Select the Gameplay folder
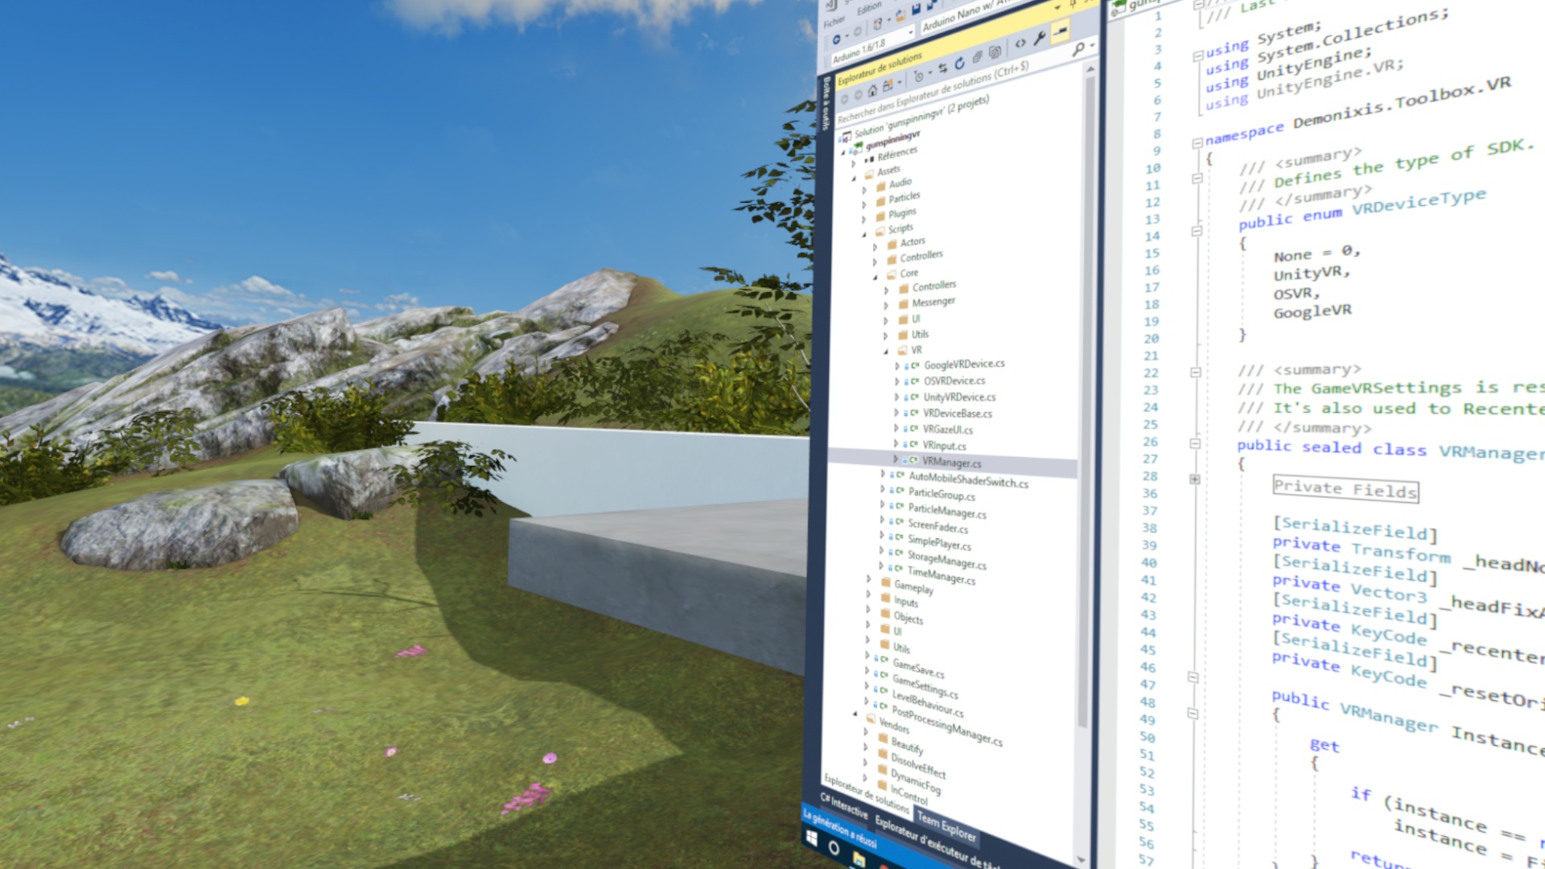The height and width of the screenshot is (869, 1545). pyautogui.click(x=914, y=587)
